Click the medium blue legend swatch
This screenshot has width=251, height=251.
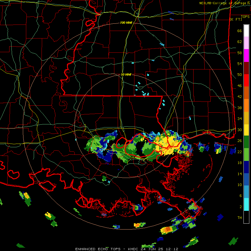click(x=246, y=179)
